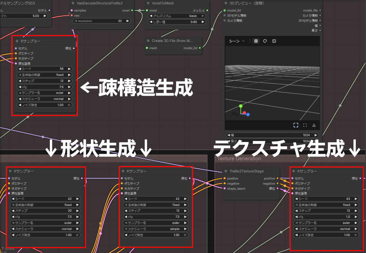Increase ステップ 20 with its right arrow
Viewport: 366px width, 253px height.
tap(78, 211)
